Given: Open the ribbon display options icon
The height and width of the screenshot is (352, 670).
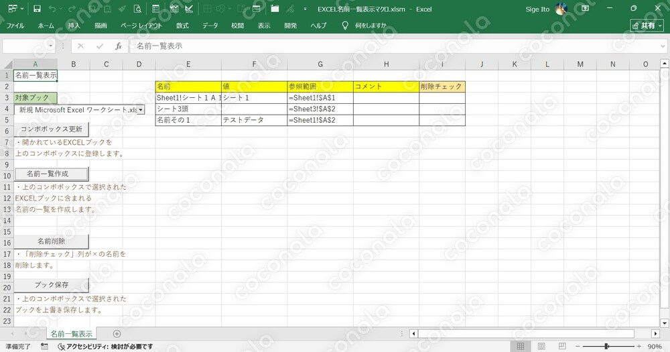Looking at the screenshot, I should point(586,9).
